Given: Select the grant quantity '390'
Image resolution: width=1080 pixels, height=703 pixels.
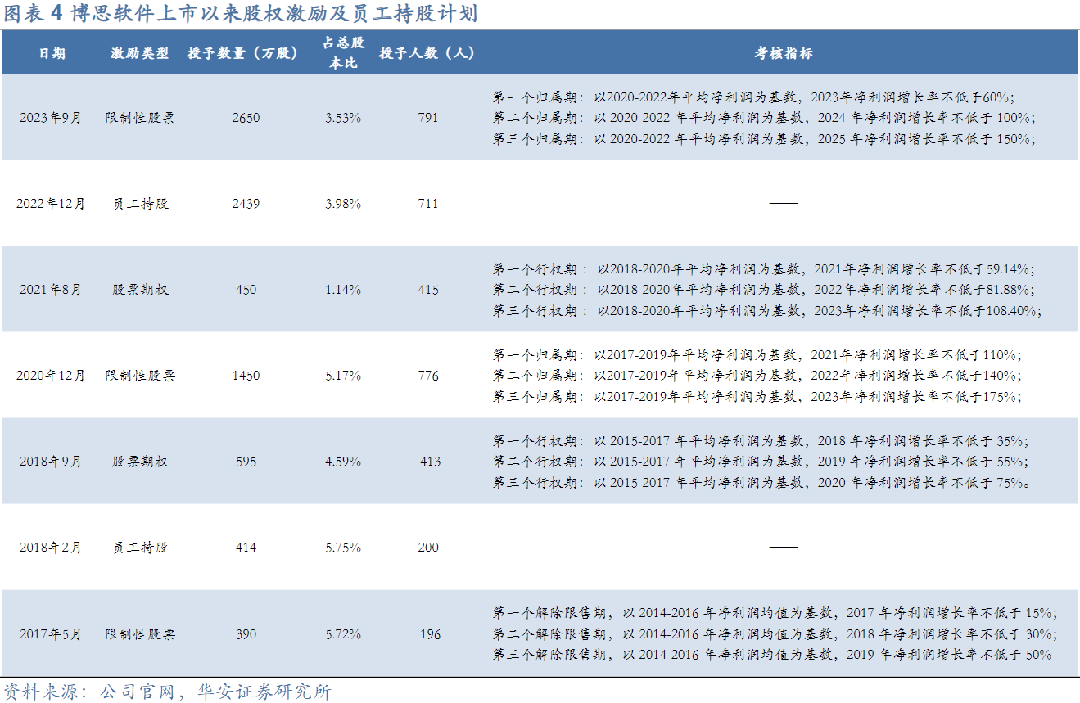Looking at the screenshot, I should (x=246, y=634).
